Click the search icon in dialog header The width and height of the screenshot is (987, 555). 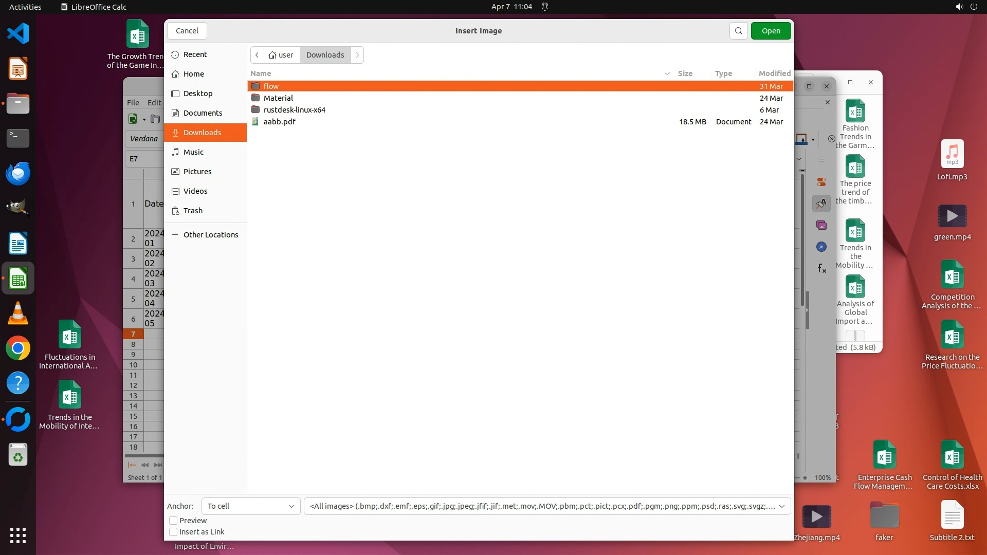(x=738, y=31)
